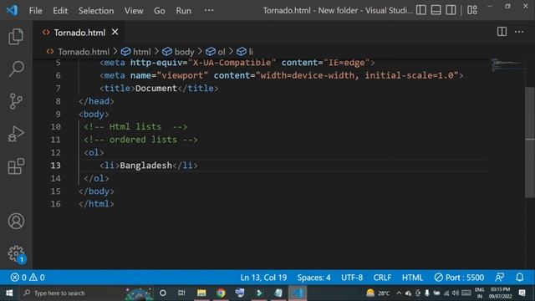
Task: Open the Run menu
Action: tap(184, 11)
